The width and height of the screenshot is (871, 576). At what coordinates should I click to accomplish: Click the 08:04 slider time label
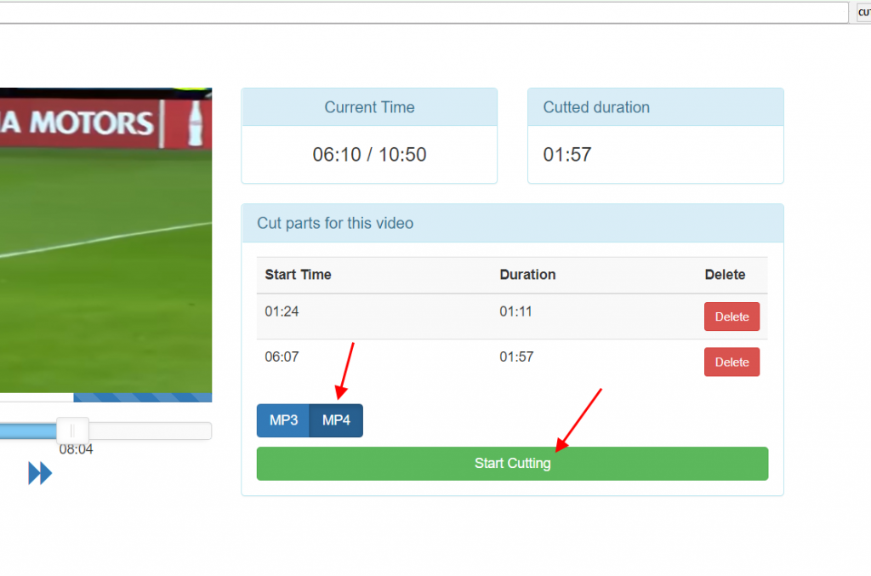click(76, 449)
